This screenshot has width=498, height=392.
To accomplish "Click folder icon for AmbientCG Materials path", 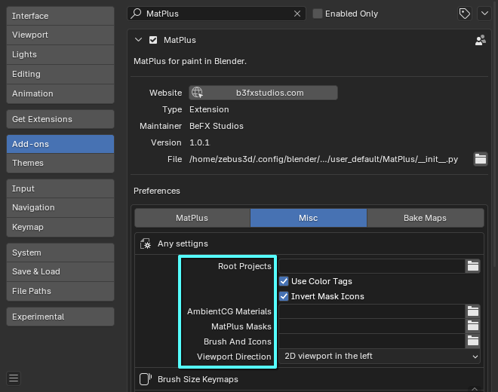I will pyautogui.click(x=473, y=311).
